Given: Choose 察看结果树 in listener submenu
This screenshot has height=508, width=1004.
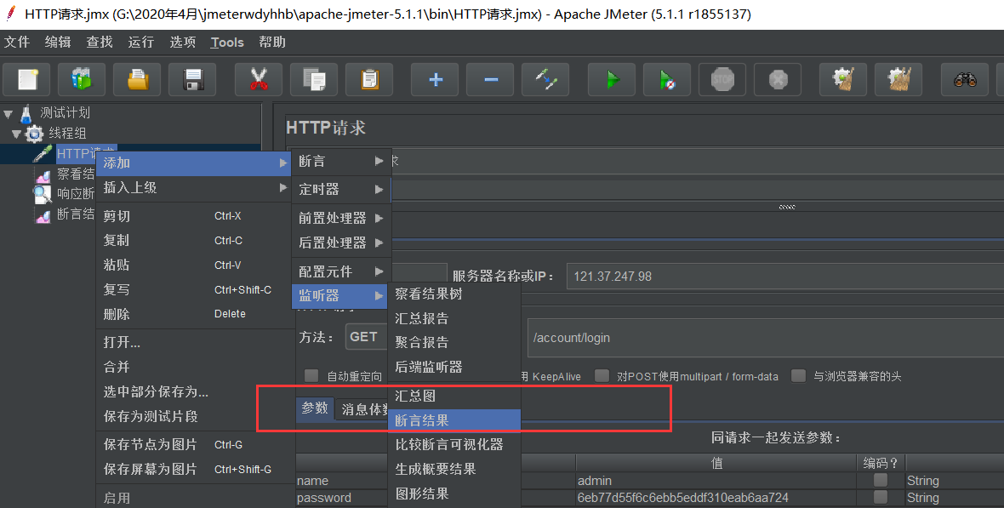Looking at the screenshot, I should coord(454,294).
